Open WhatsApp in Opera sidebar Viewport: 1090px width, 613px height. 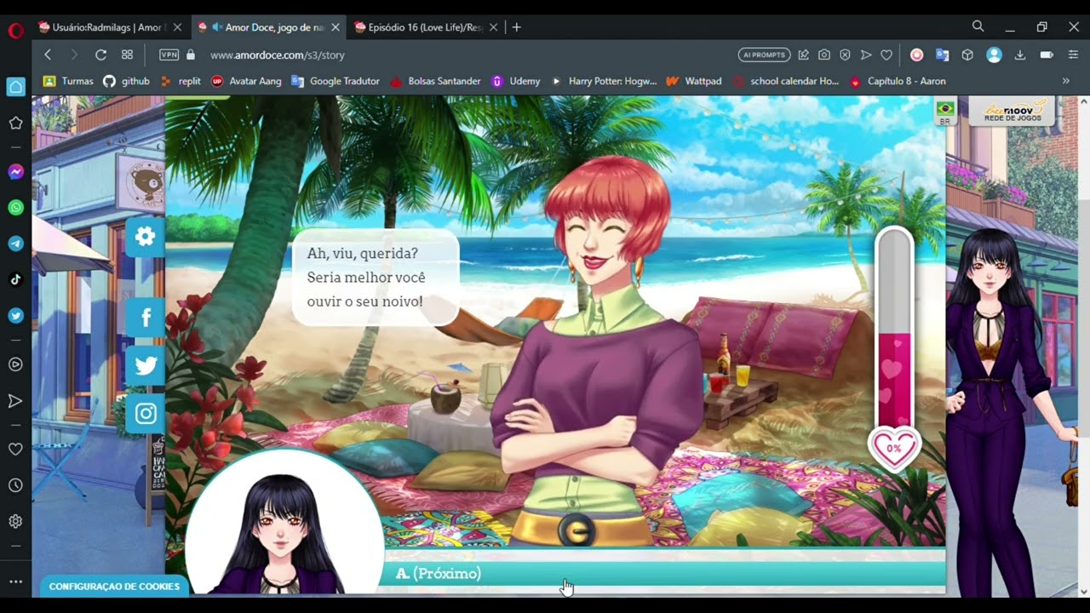tap(15, 208)
